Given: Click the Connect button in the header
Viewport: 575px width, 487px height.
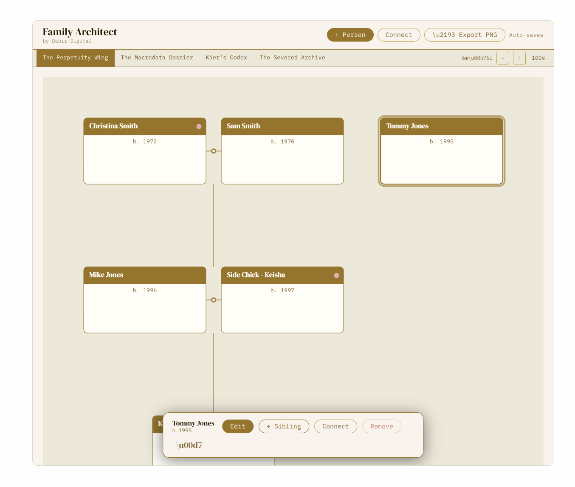Looking at the screenshot, I should point(399,35).
